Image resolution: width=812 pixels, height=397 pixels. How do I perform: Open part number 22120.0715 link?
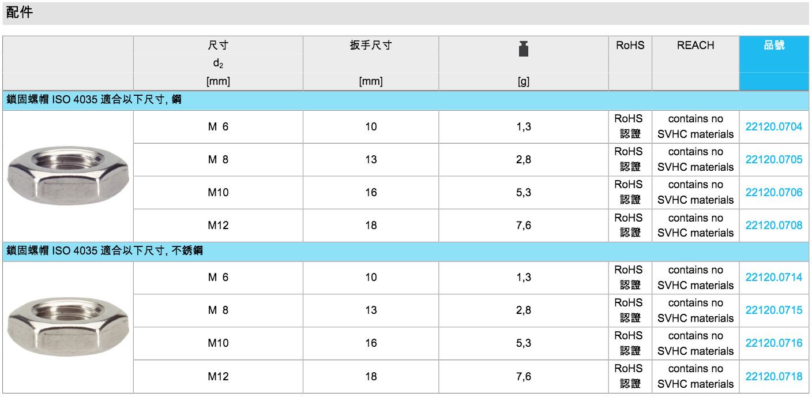pyautogui.click(x=773, y=310)
